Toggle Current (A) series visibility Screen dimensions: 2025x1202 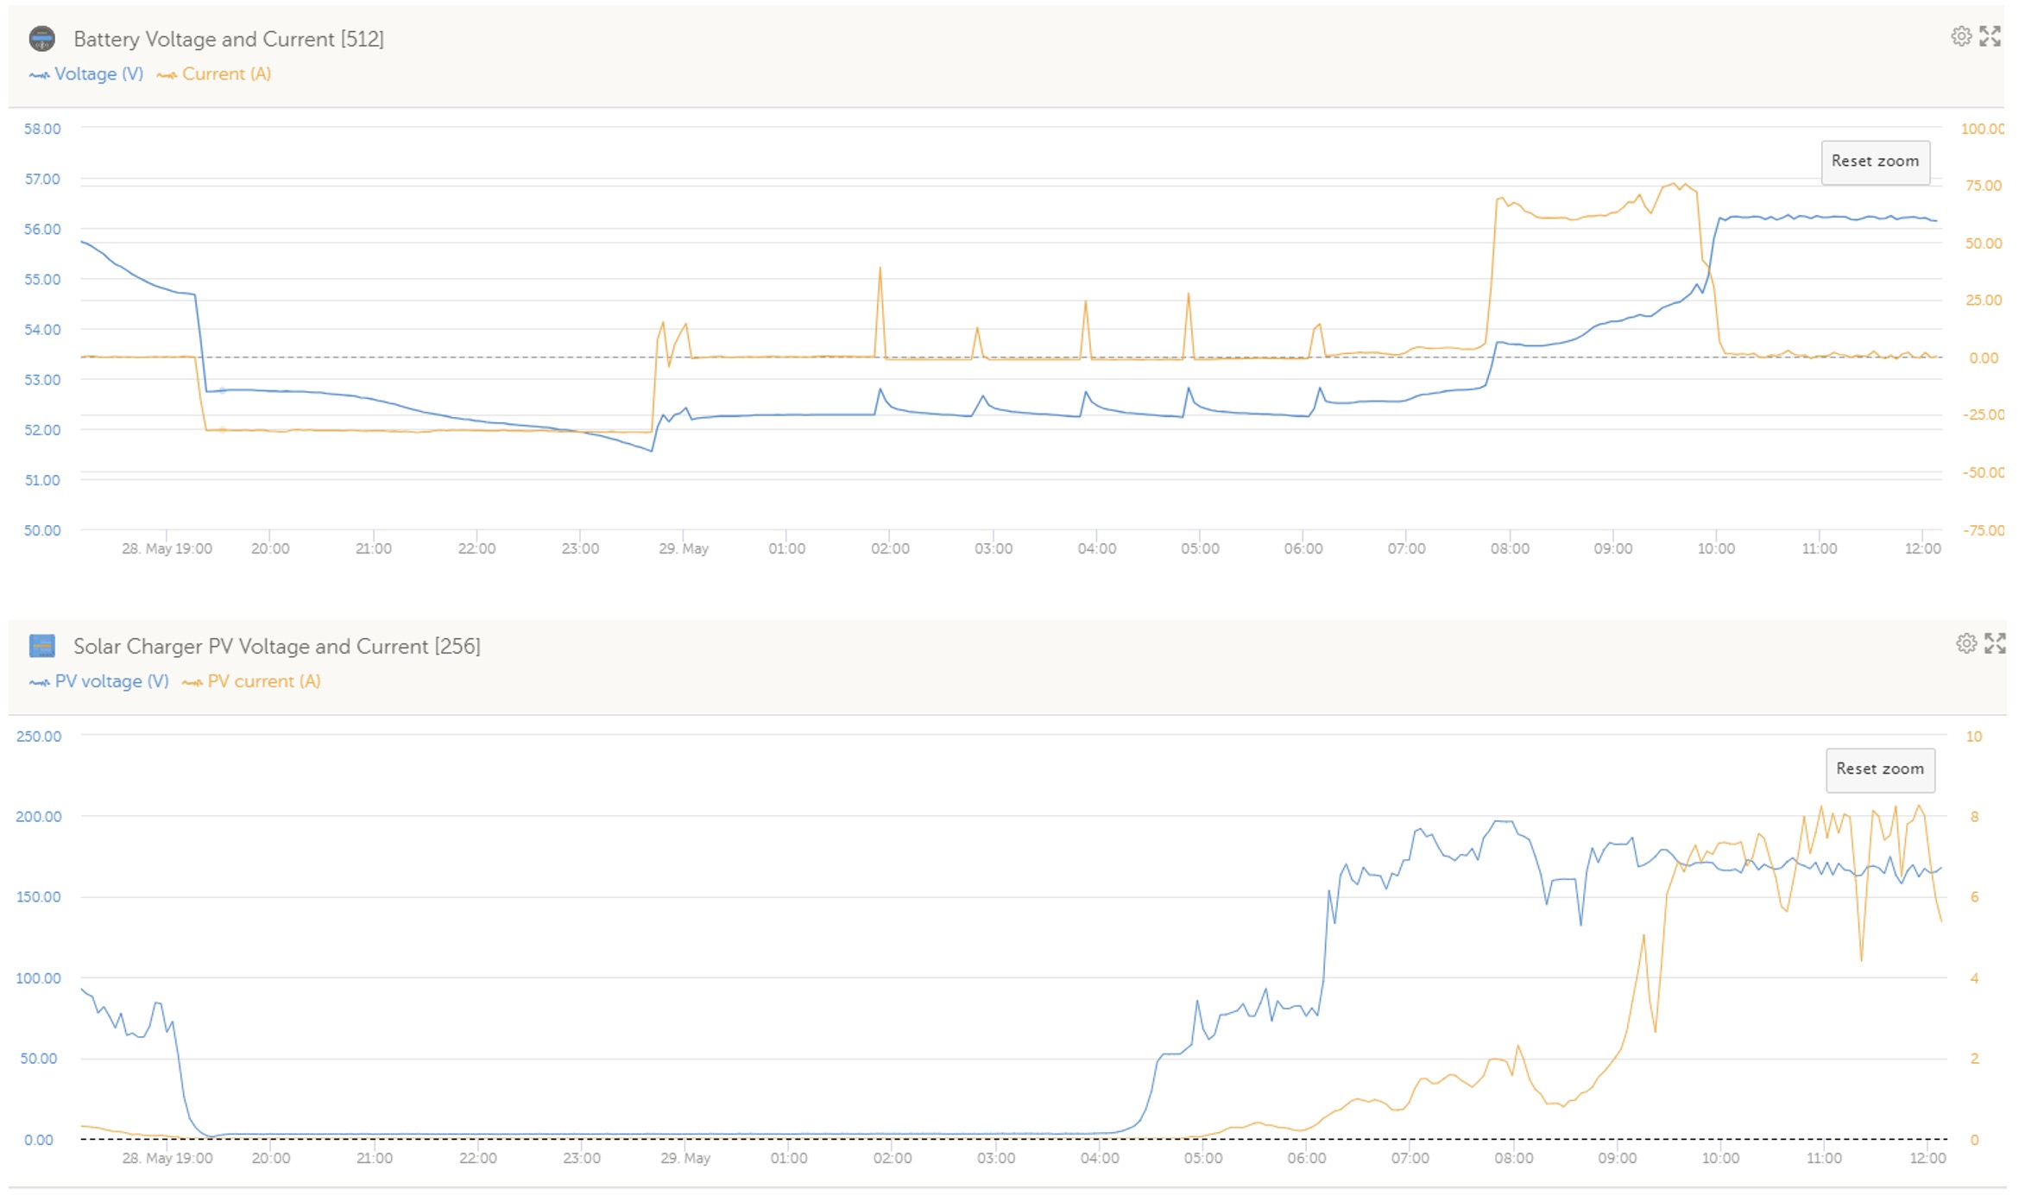pos(226,74)
